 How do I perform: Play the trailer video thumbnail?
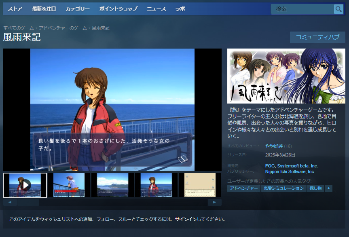click(25, 185)
